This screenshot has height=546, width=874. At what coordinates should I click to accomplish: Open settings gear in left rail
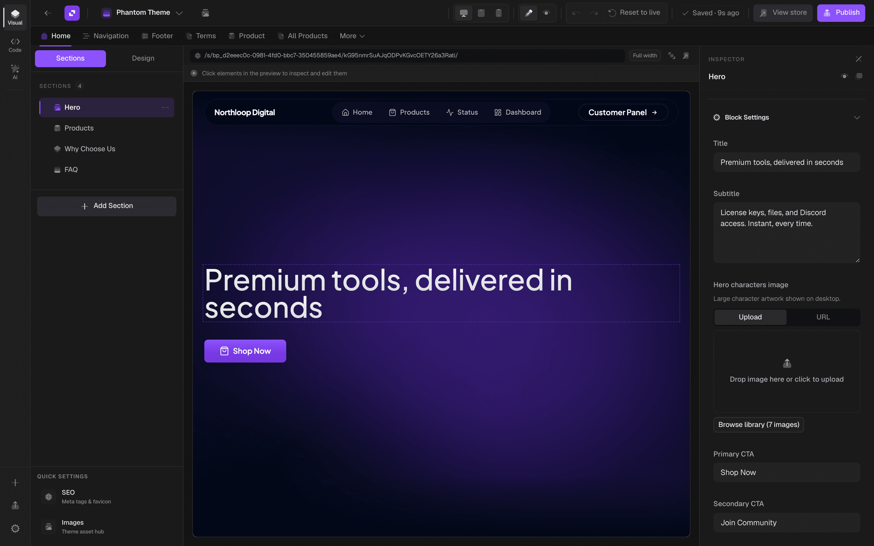pyautogui.click(x=15, y=529)
